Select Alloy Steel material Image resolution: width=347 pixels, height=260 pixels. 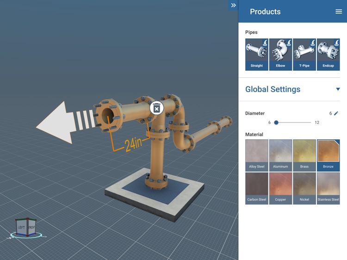coord(257,155)
